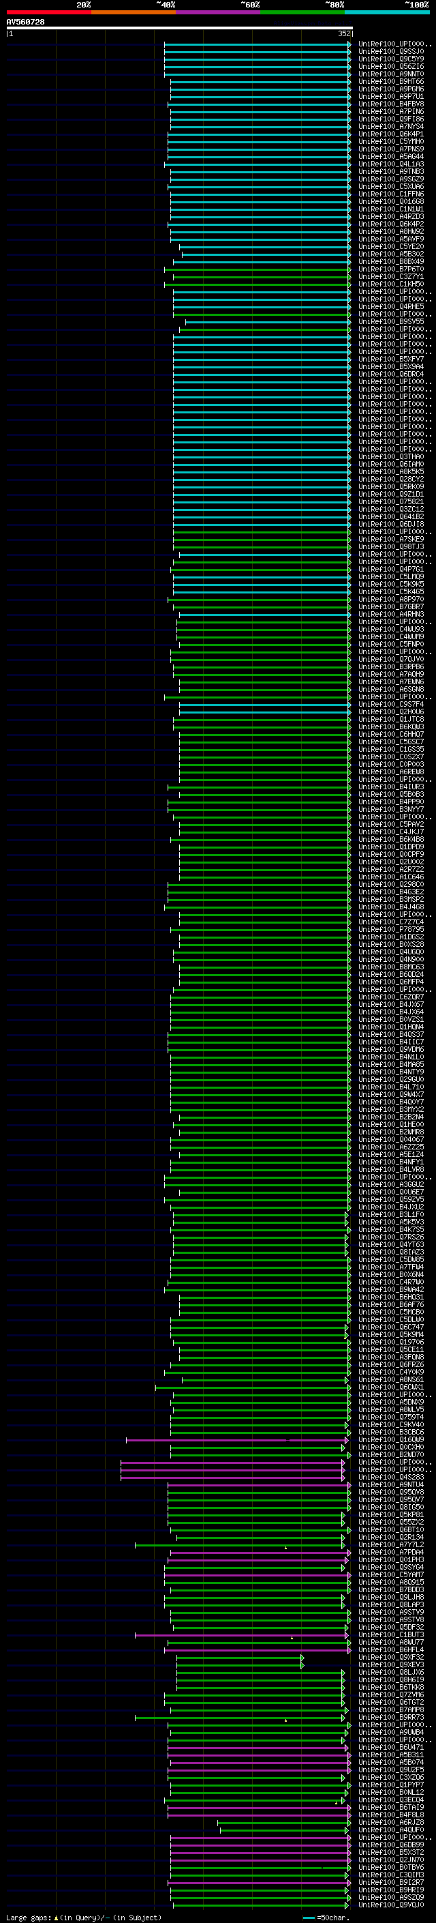Click the AV560728 query name
The height and width of the screenshot is (1923, 436).
[x=25, y=22]
